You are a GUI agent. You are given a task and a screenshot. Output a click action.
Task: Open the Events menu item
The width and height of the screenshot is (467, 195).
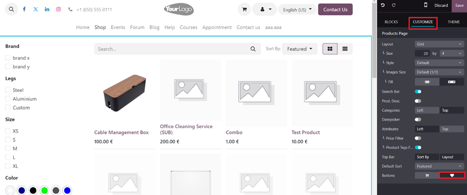(x=118, y=27)
